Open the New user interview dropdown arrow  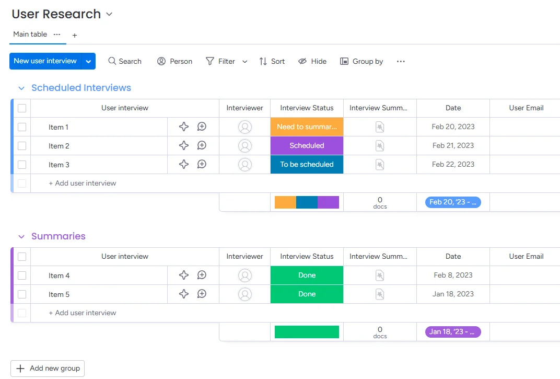pos(88,61)
